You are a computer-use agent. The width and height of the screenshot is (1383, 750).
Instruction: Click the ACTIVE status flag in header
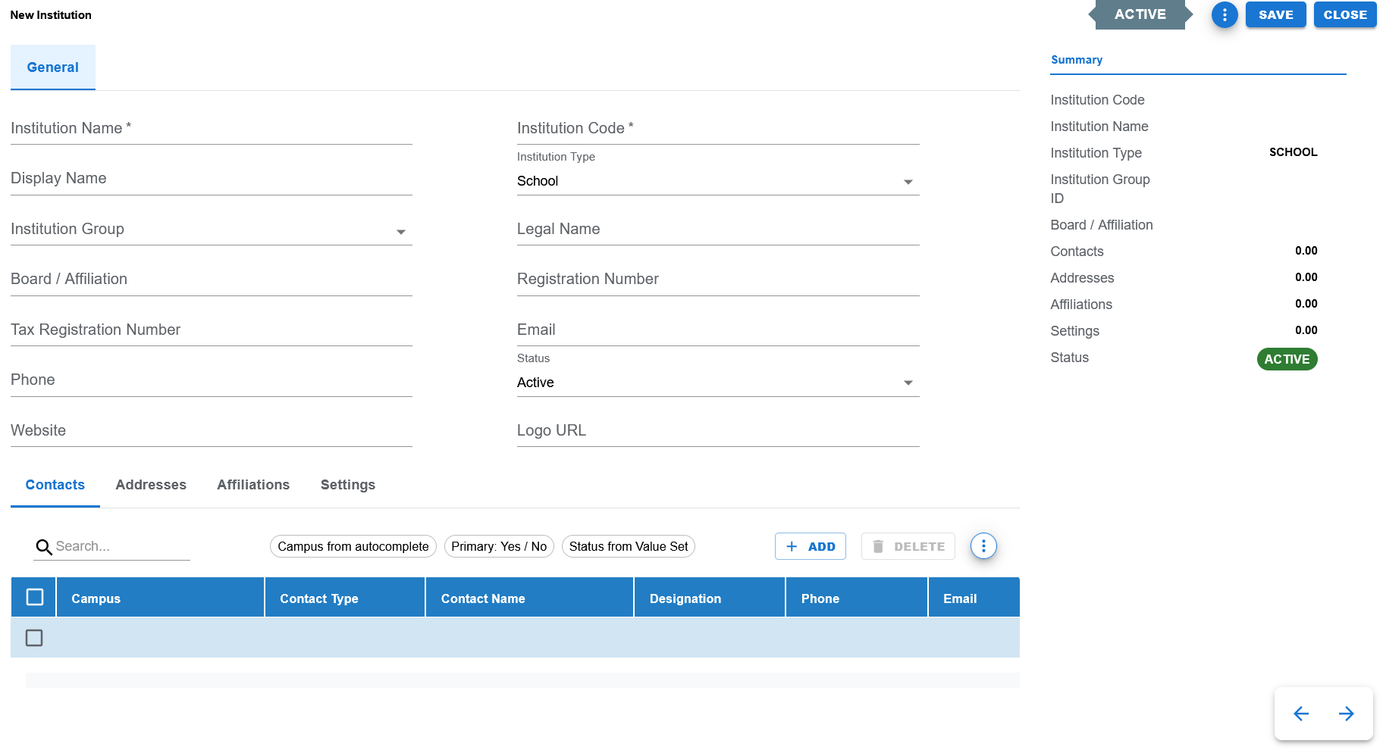[1140, 14]
